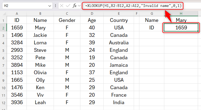The height and width of the screenshot is (110, 201).
Task: Click result cell H2 showing 1659
Action: pyautogui.click(x=181, y=27)
